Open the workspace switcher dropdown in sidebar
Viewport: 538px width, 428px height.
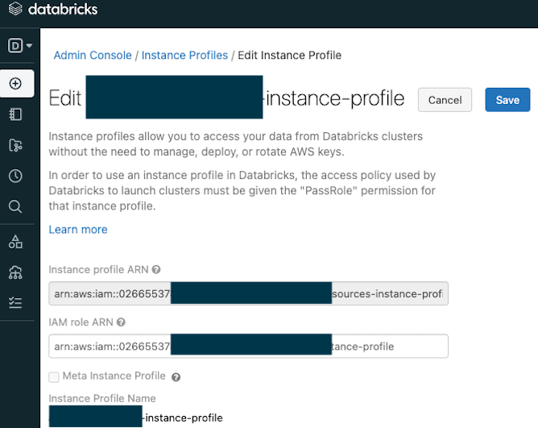point(20,45)
